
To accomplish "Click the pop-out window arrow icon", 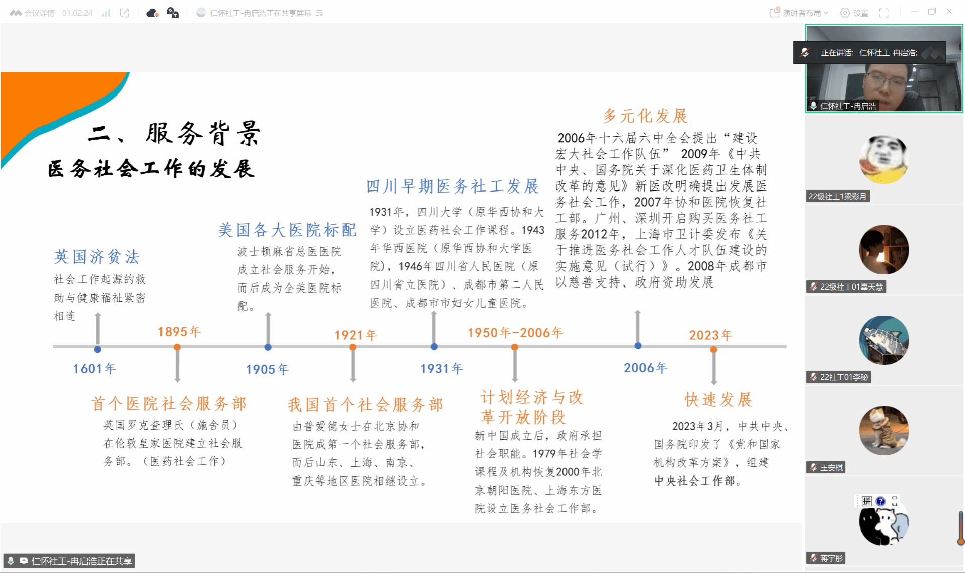I will tap(125, 13).
